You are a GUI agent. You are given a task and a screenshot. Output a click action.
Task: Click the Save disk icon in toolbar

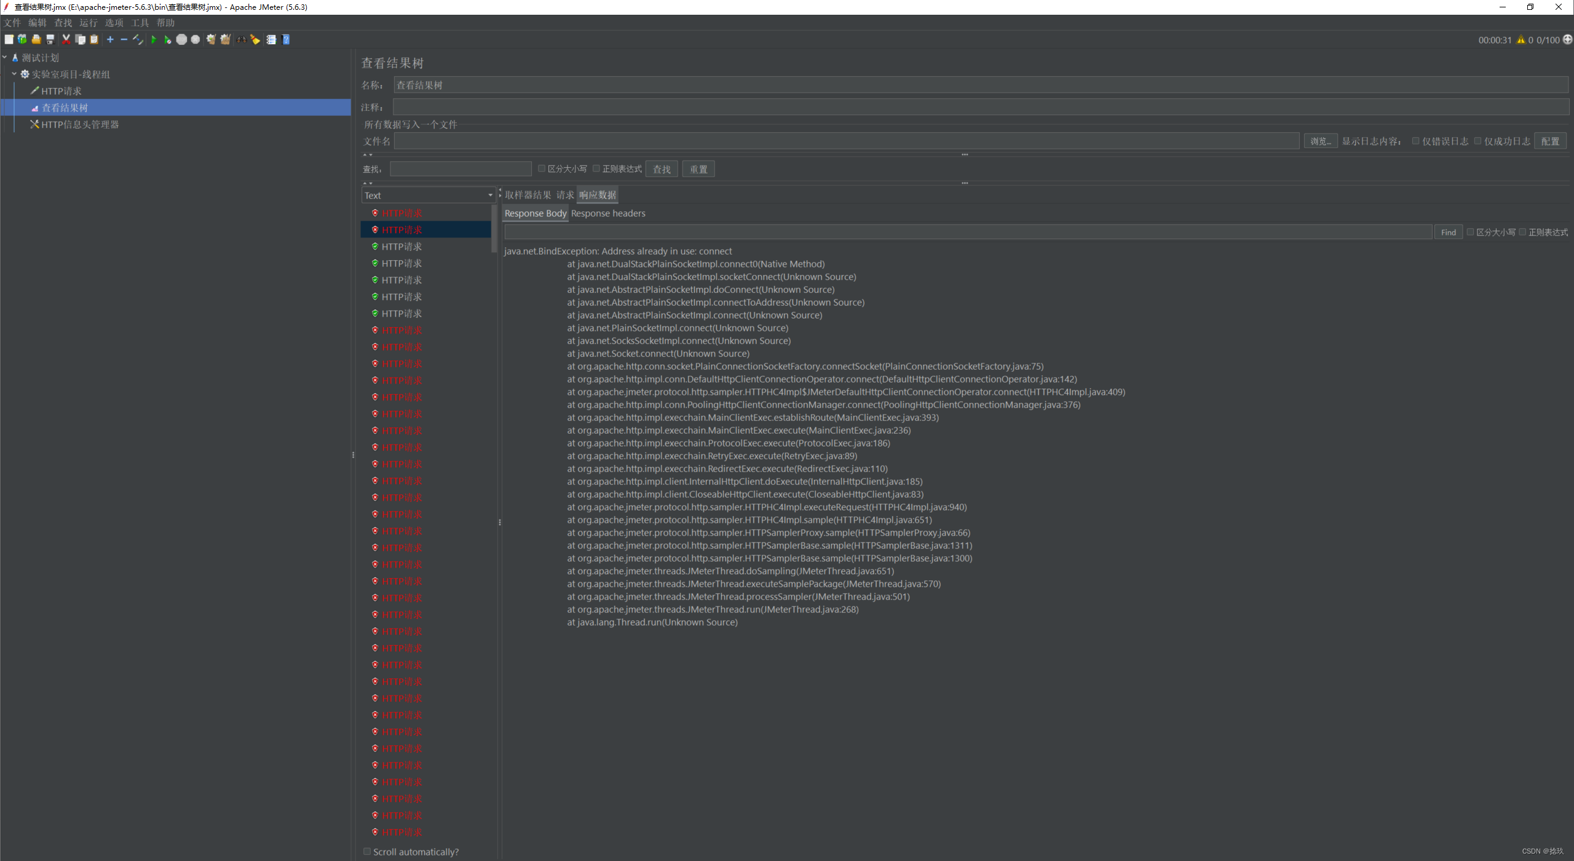pos(50,39)
